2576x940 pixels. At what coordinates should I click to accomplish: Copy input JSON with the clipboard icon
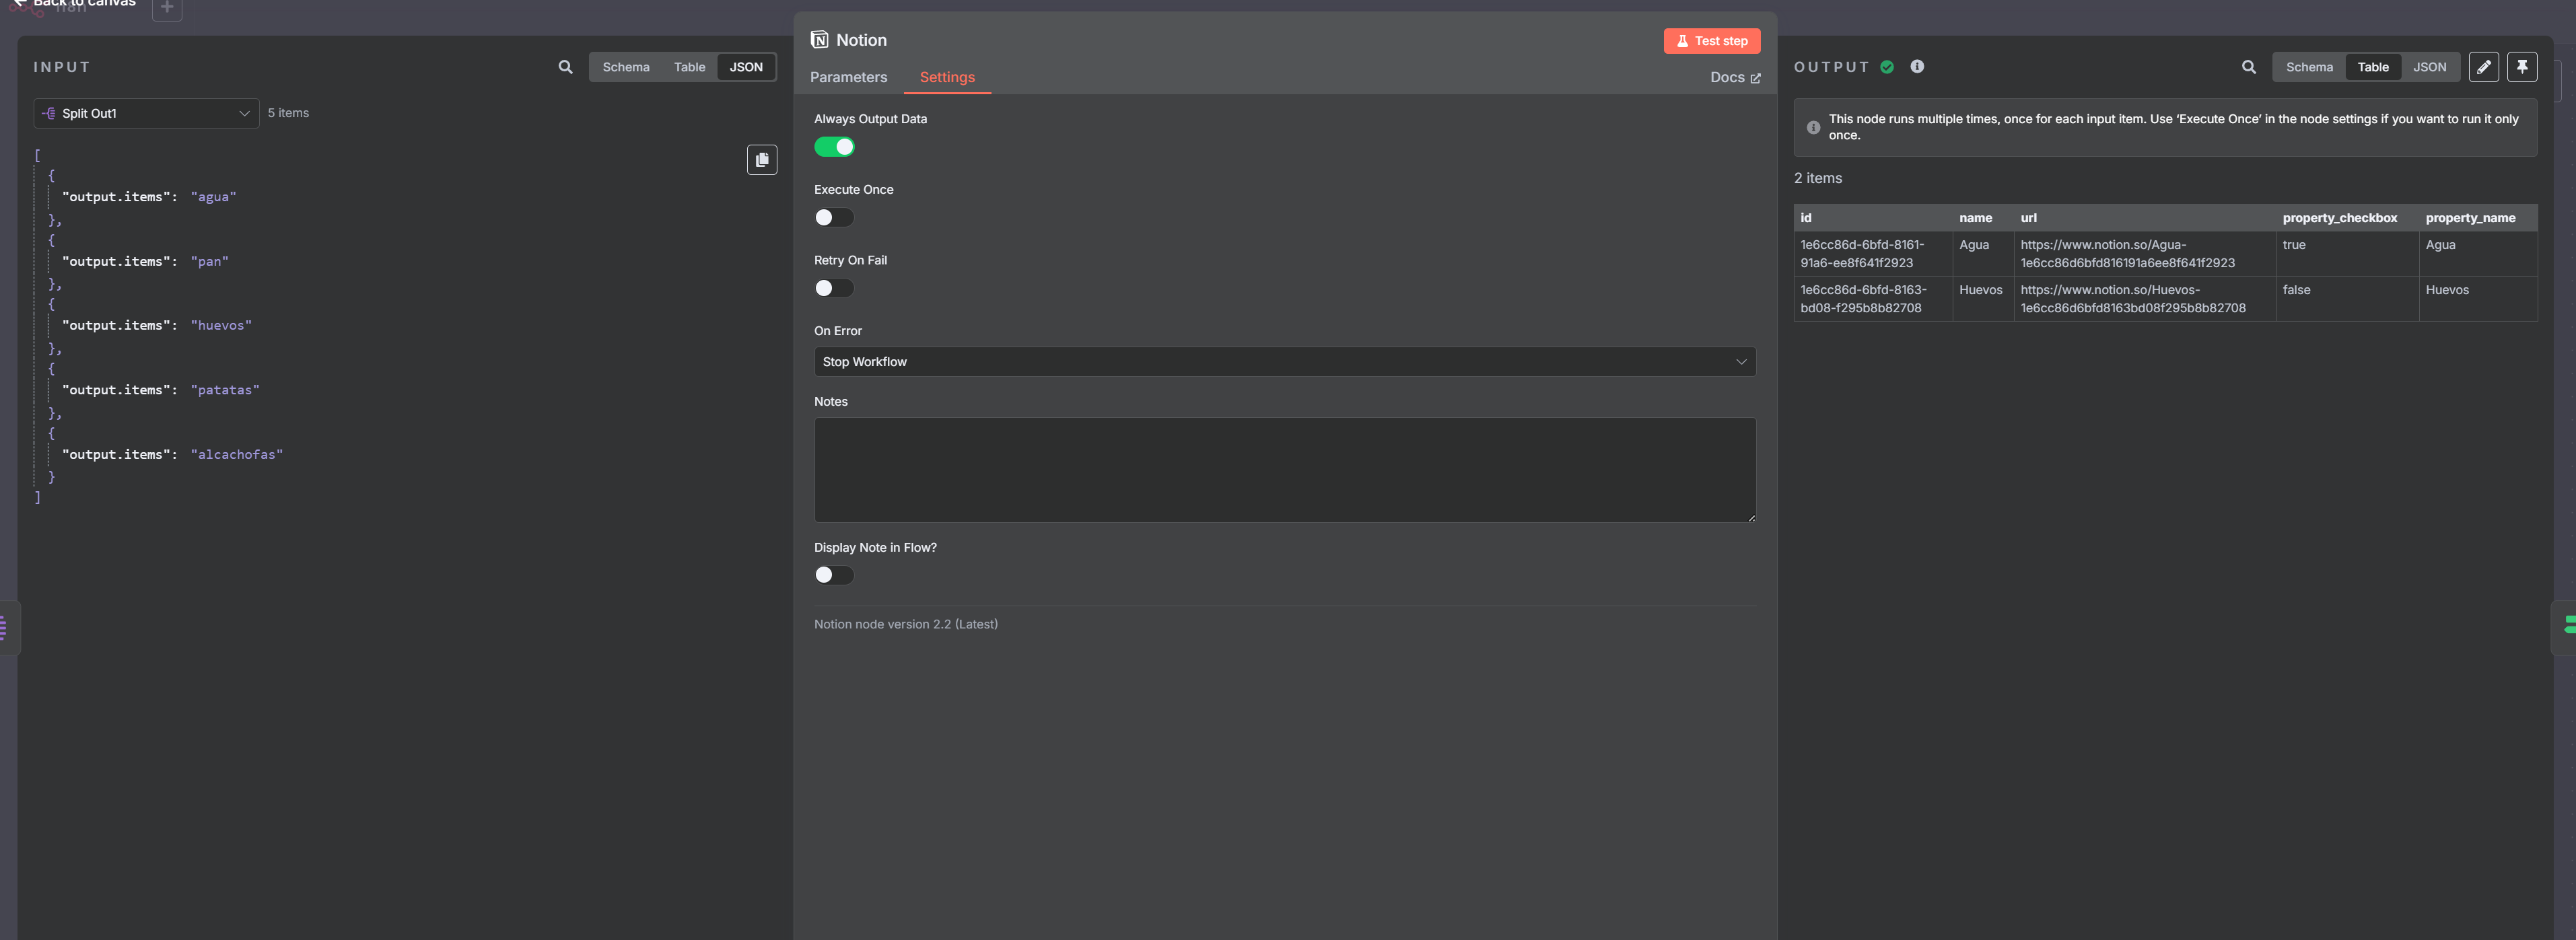761,160
